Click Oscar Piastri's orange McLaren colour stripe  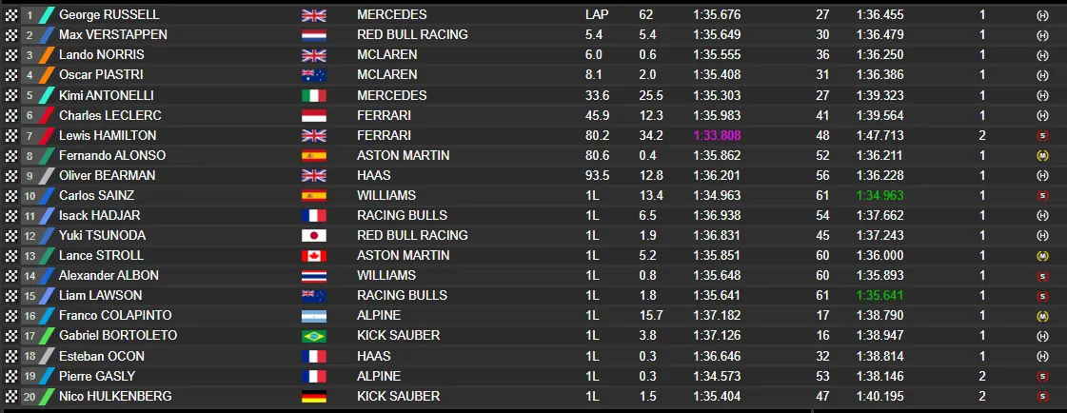click(46, 75)
